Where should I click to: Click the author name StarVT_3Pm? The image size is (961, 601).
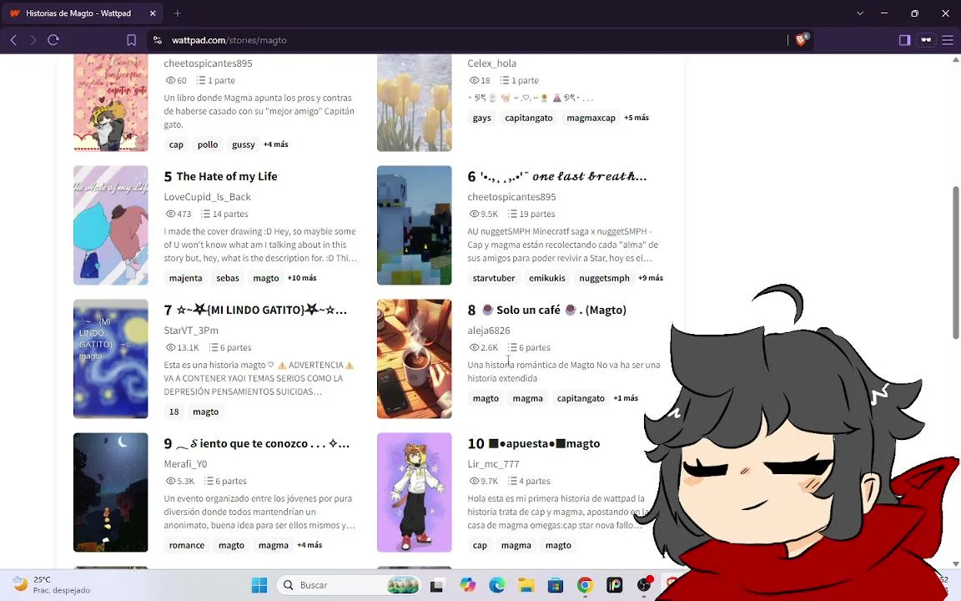(x=191, y=331)
